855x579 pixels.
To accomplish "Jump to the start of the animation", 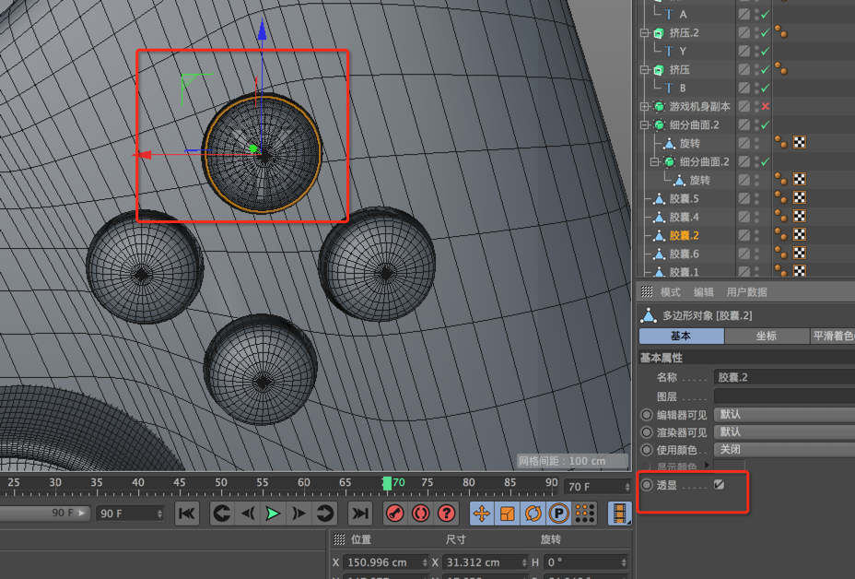I will tap(187, 514).
